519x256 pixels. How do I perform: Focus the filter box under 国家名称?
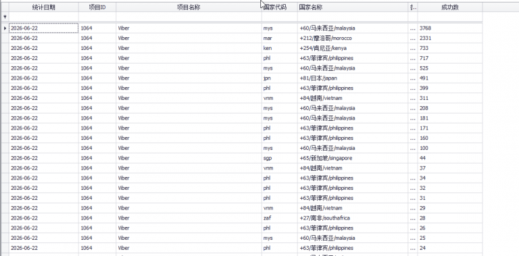(353, 16)
